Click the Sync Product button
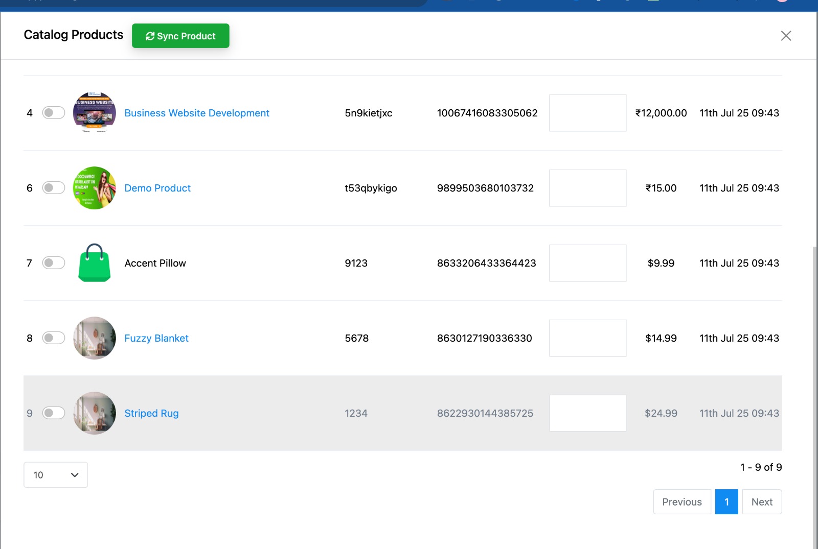 pyautogui.click(x=180, y=36)
